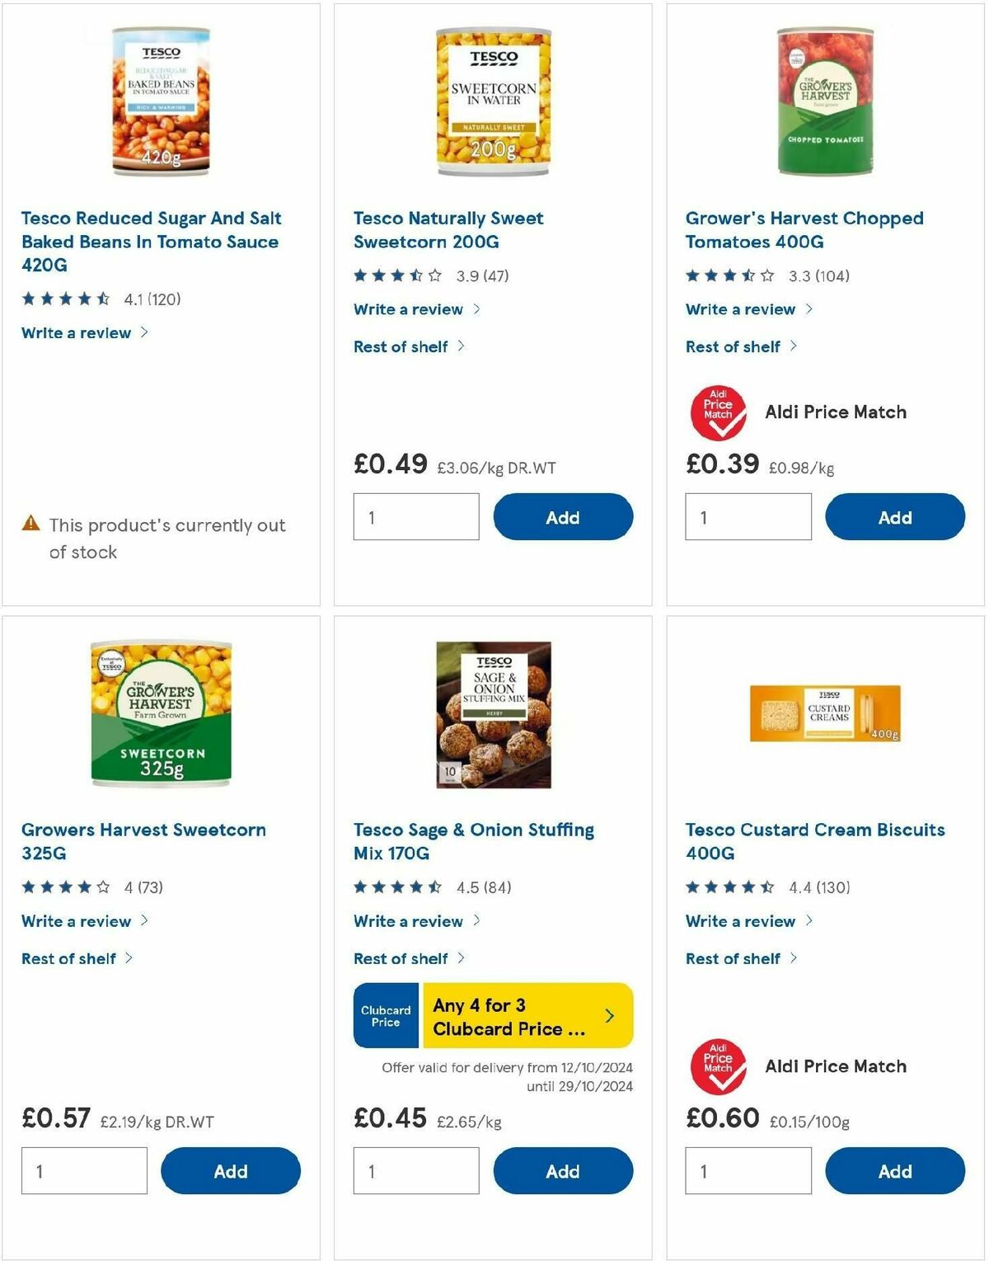Click the out of stock warning triangle icon
Image resolution: width=989 pixels, height=1261 pixels.
pos(30,522)
